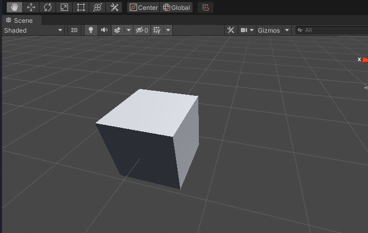Click the scene search field
This screenshot has height=233, width=368.
click(x=331, y=30)
